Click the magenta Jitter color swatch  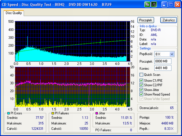click(97, 113)
